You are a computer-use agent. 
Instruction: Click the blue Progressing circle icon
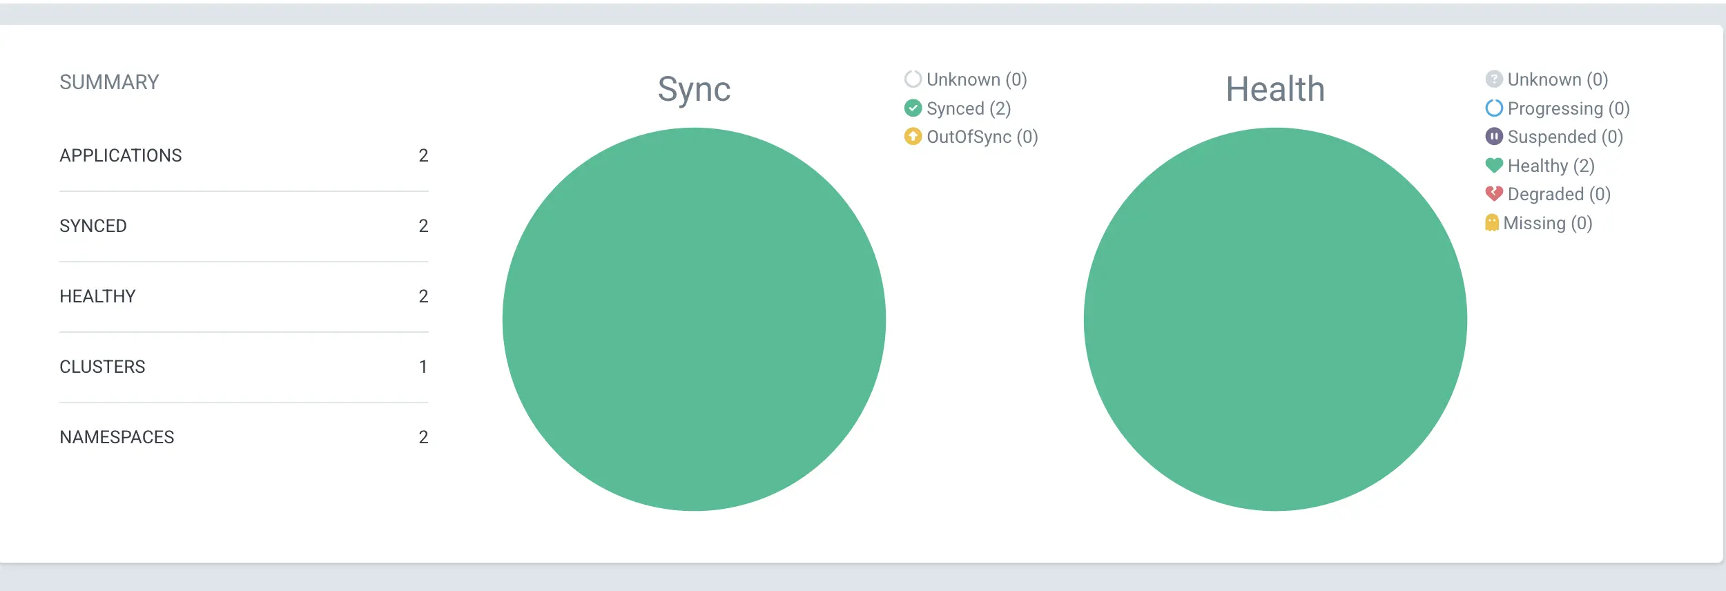[x=1494, y=108]
